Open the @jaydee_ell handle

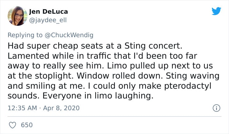click(48, 20)
